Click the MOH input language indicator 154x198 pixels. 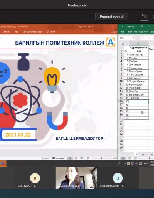(146, 163)
